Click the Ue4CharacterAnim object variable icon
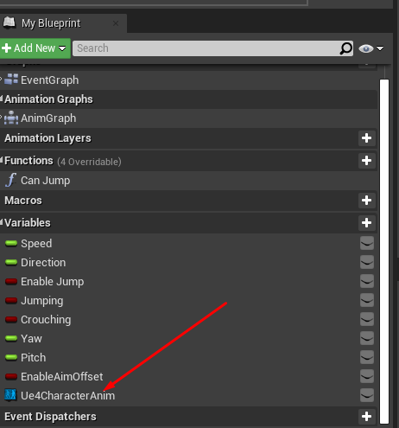Screen dimensions: 399x428 click(x=10, y=395)
